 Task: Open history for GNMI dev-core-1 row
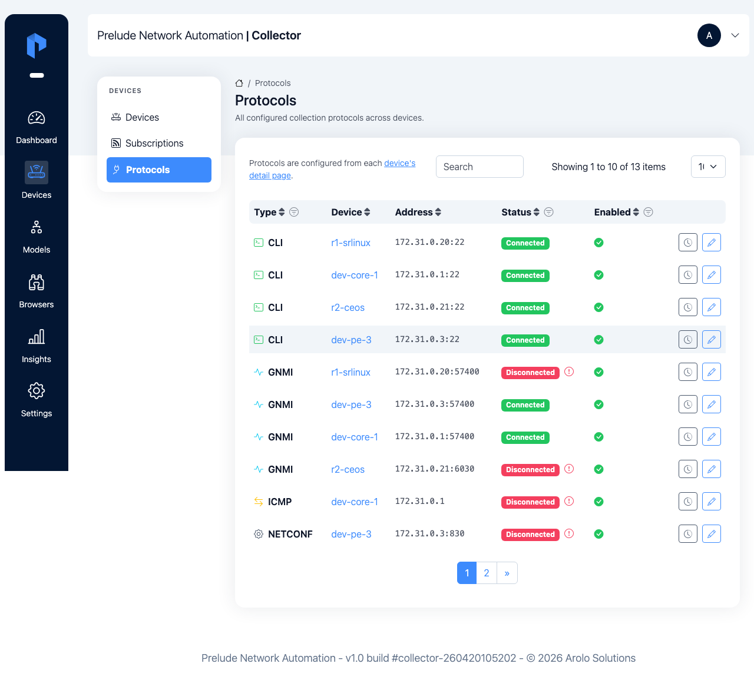pos(688,437)
